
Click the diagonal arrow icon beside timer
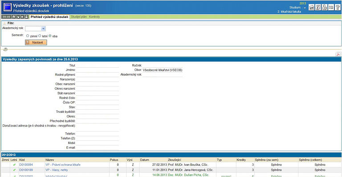pos(18,17)
